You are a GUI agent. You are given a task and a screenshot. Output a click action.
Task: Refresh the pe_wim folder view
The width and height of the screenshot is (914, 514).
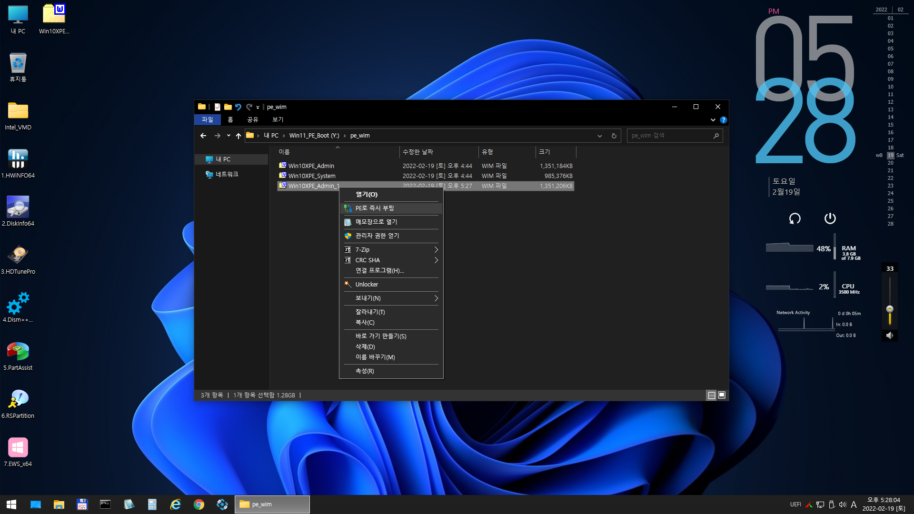pyautogui.click(x=614, y=136)
